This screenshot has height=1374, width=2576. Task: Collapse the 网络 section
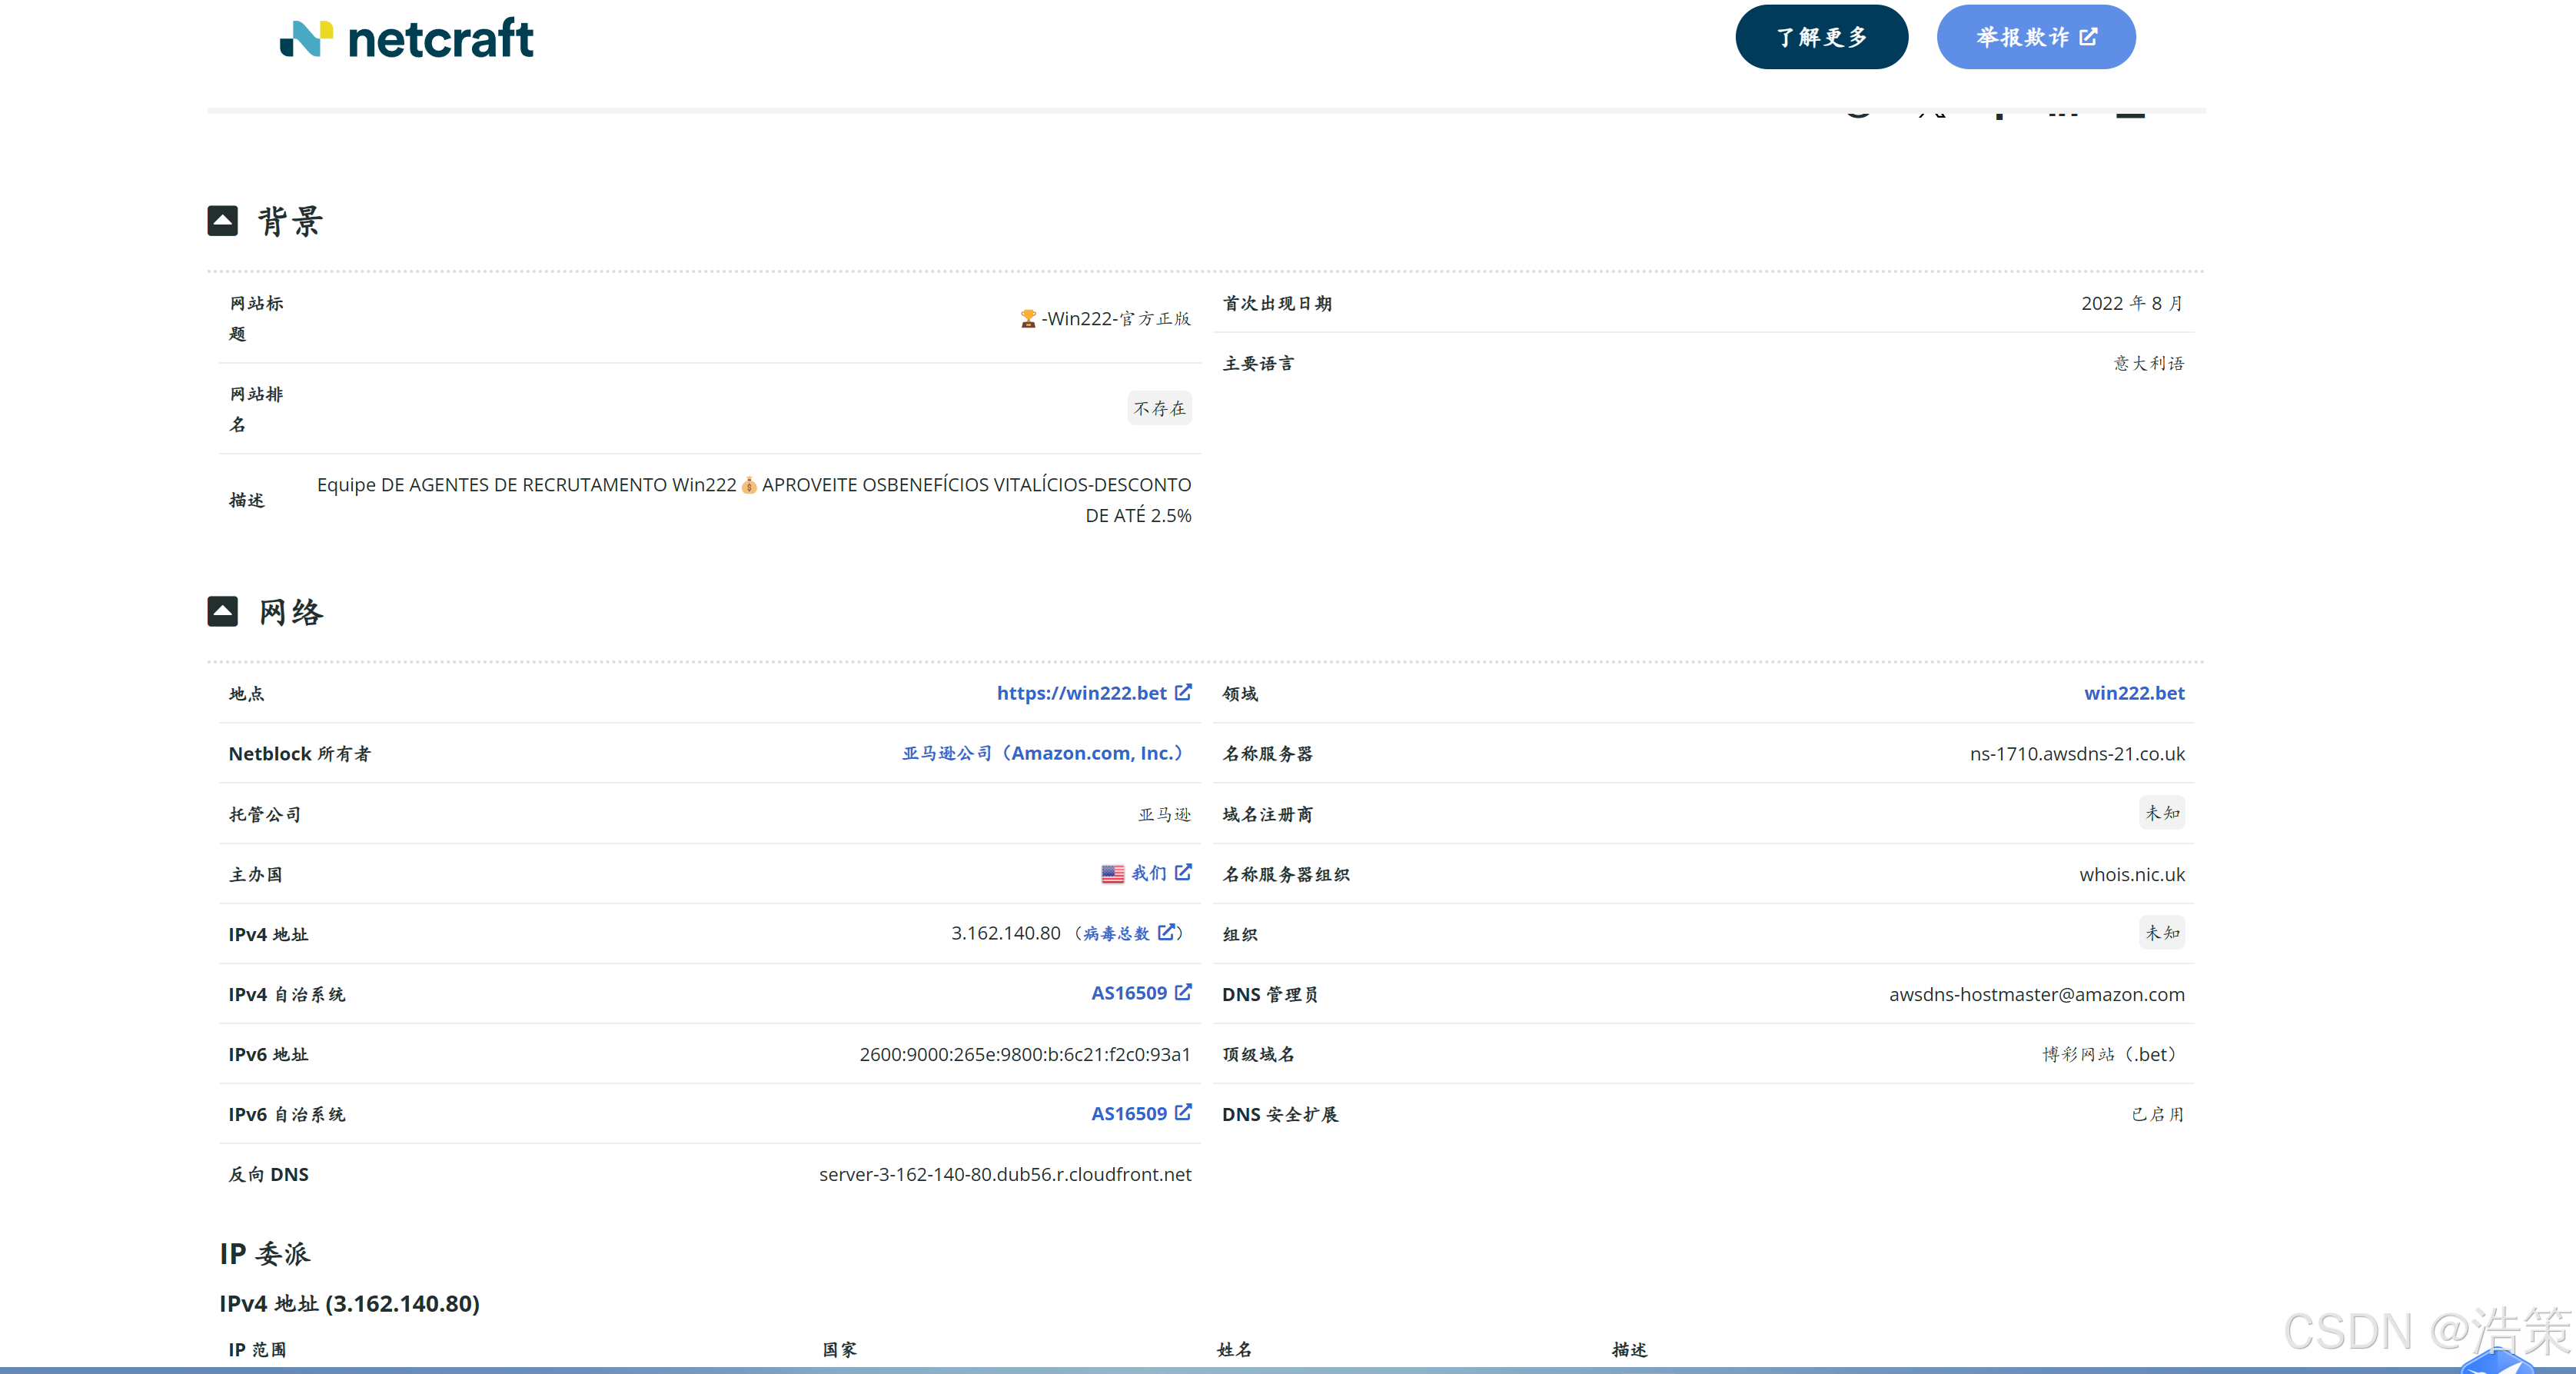(222, 611)
